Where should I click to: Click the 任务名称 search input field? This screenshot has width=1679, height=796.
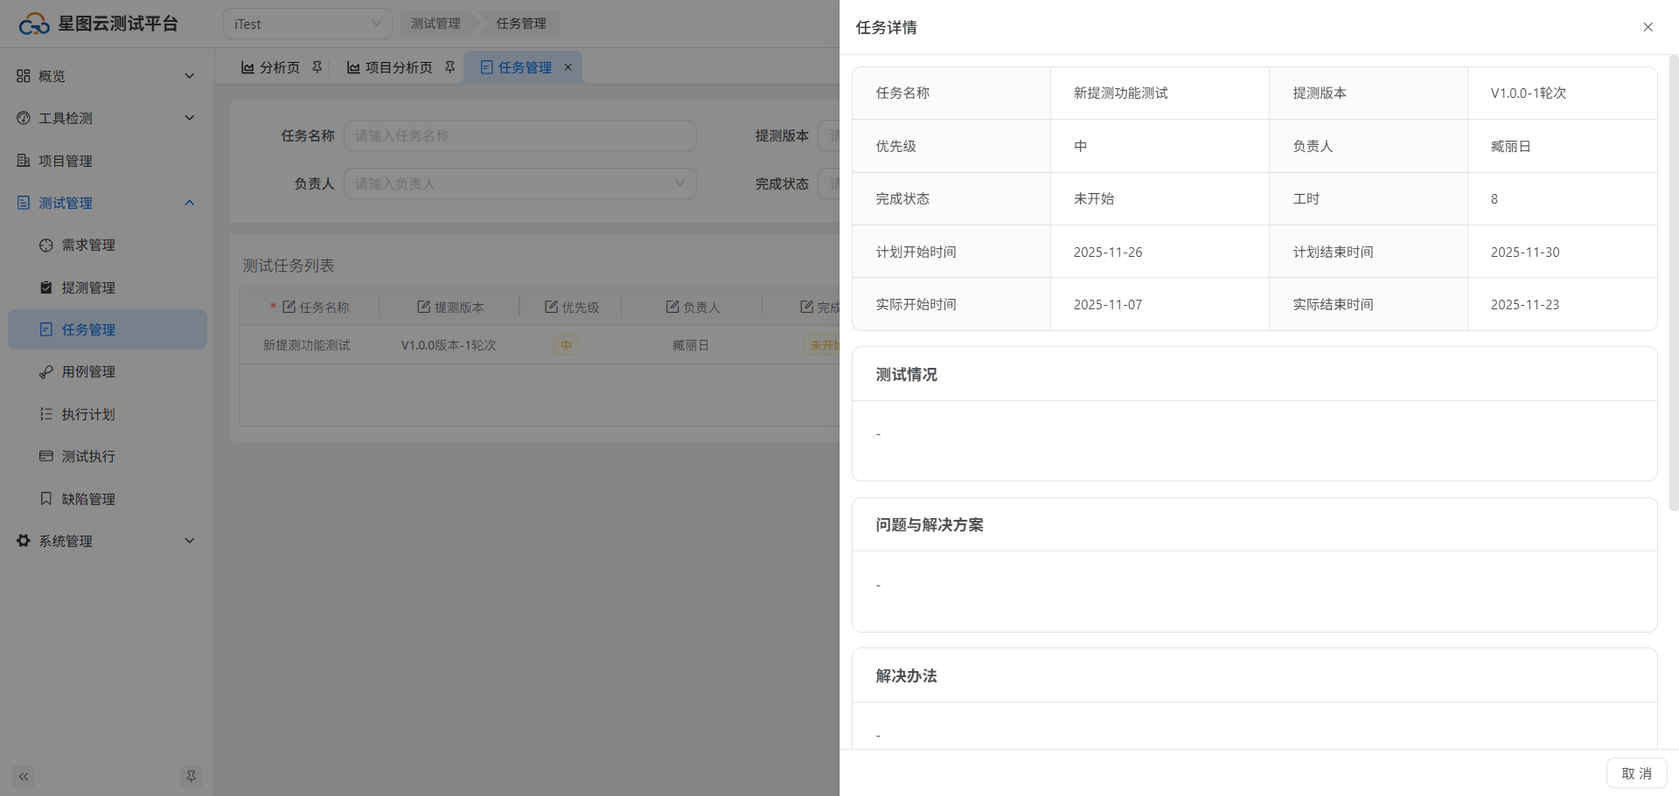click(x=519, y=135)
